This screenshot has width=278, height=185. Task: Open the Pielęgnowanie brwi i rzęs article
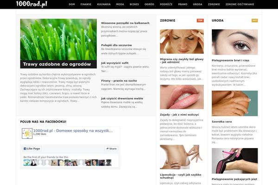[x=230, y=61]
